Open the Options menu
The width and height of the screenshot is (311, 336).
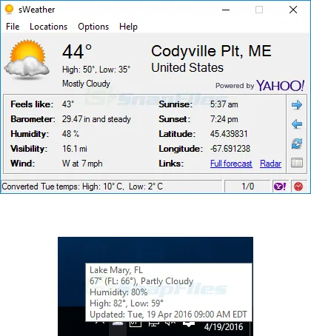[93, 27]
